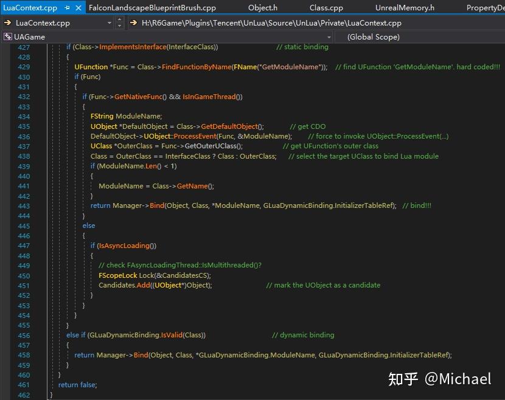Click line number 462
This screenshot has width=505, height=400.
[24, 395]
